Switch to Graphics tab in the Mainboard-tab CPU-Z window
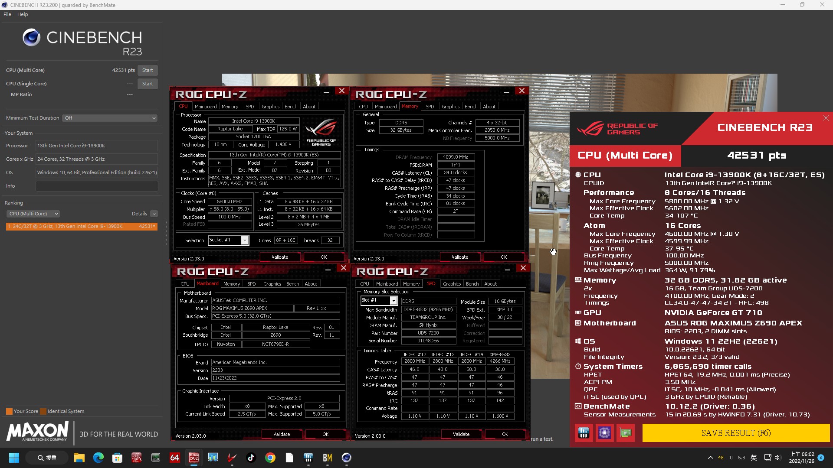 [272, 284]
